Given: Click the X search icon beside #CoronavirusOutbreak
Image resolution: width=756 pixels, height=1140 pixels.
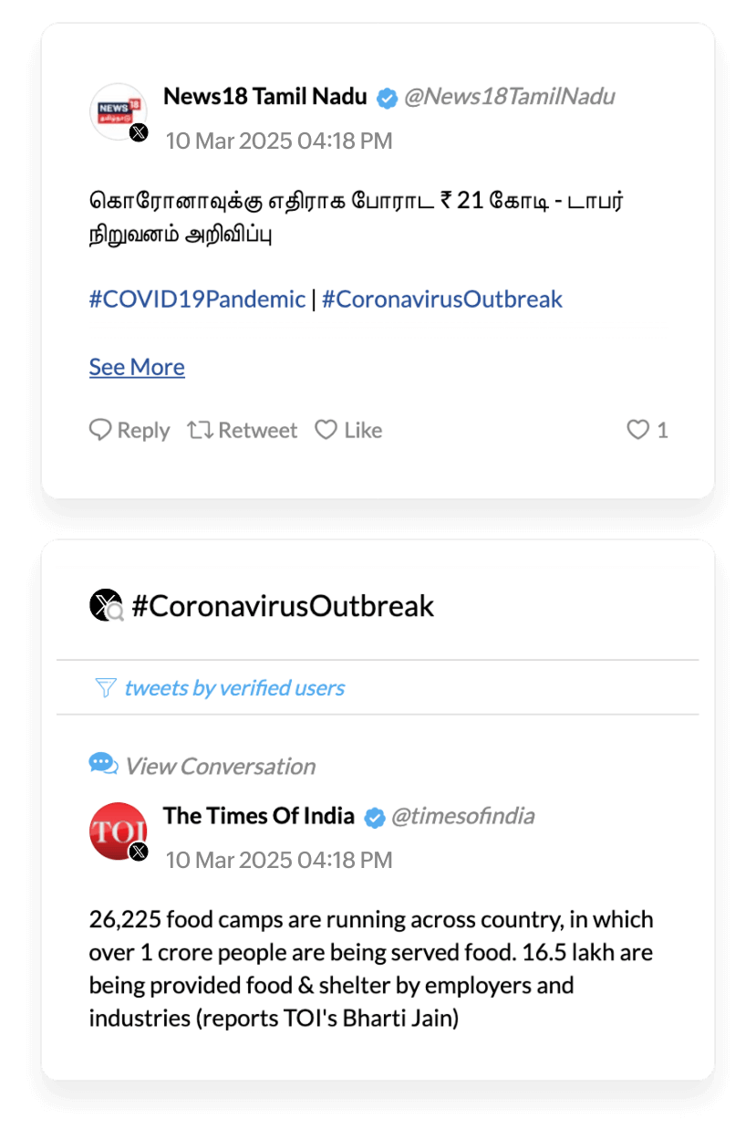Looking at the screenshot, I should click(x=107, y=606).
